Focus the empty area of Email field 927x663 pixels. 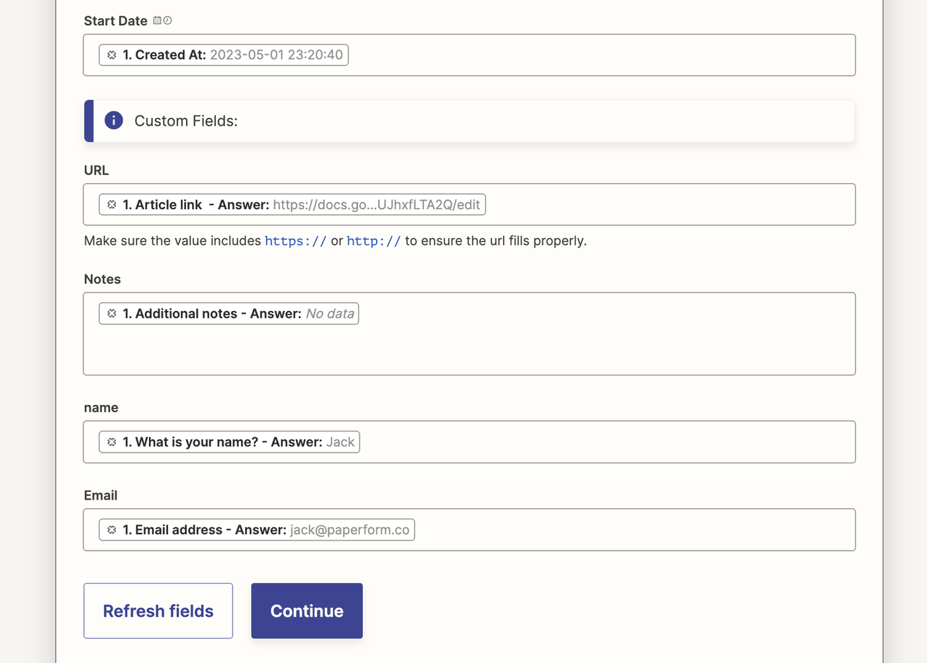629,530
